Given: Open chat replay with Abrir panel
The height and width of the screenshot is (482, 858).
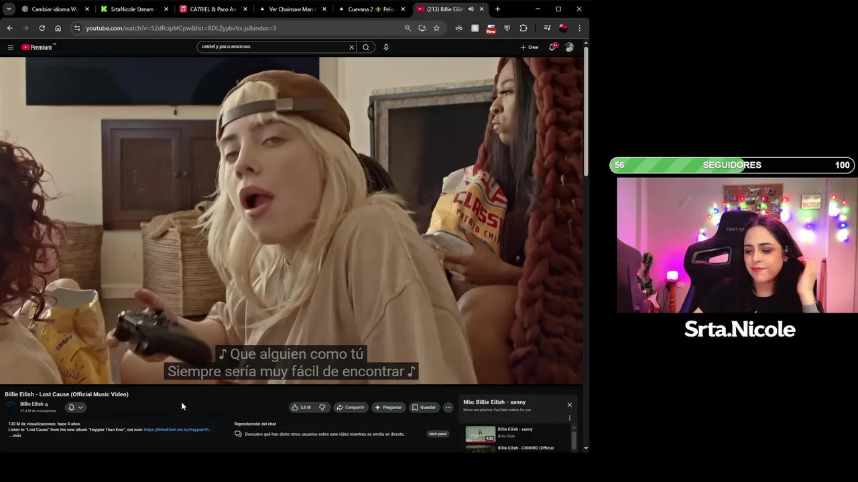Looking at the screenshot, I should click(x=438, y=434).
